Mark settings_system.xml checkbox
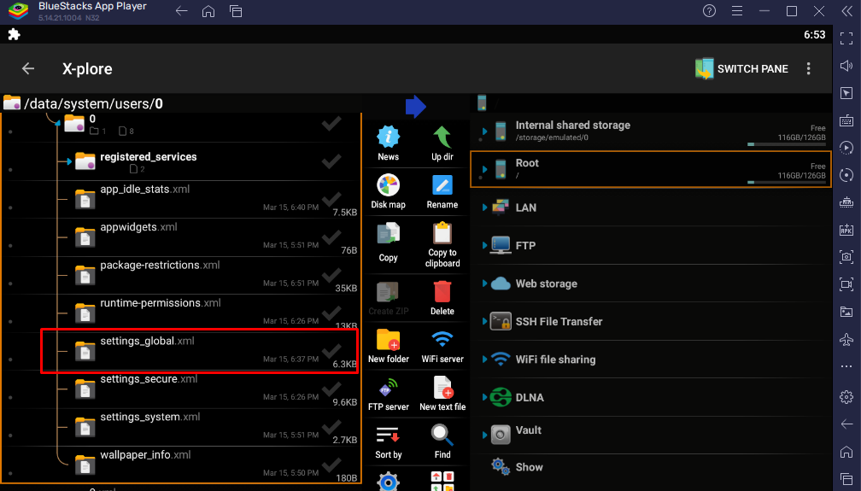This screenshot has width=861, height=491. point(331,427)
